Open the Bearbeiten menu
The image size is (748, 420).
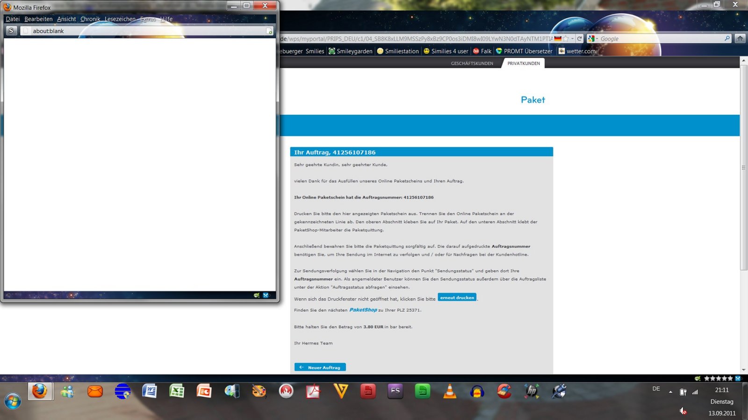38,19
